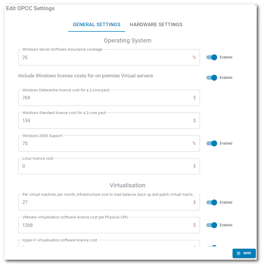The image size is (264, 267).
Task: Edit VMware licence cost per Physical CPU field
Action: point(105,225)
